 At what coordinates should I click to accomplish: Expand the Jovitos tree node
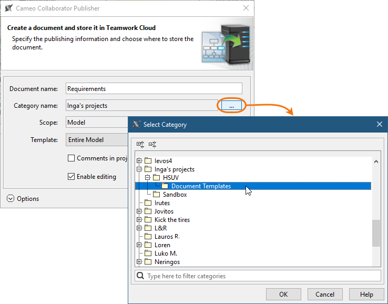tap(139, 211)
